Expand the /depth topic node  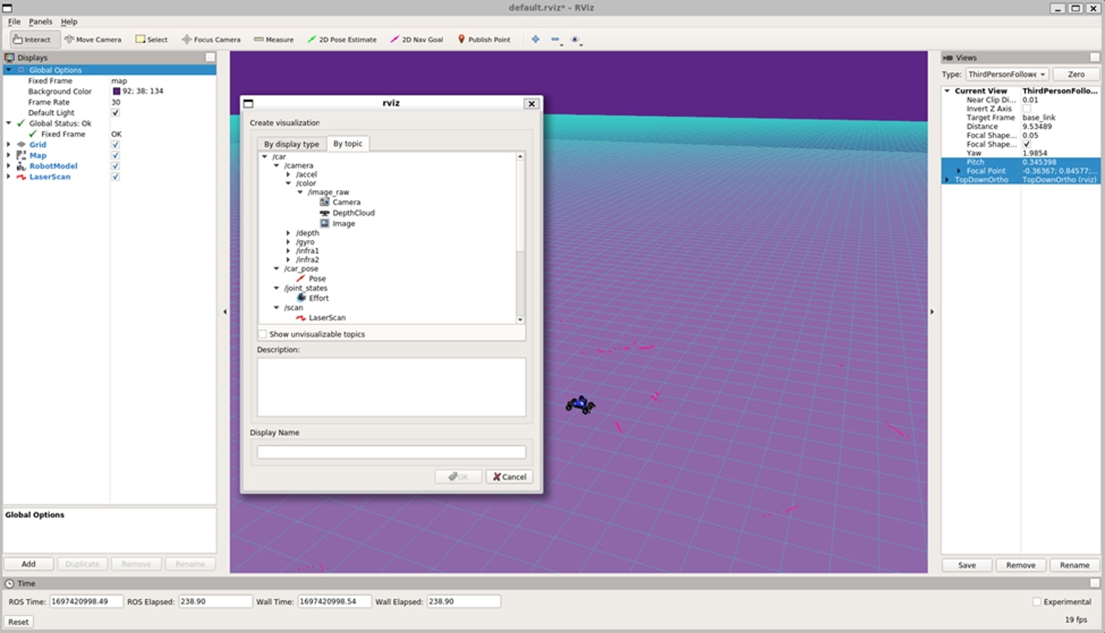[x=289, y=233]
